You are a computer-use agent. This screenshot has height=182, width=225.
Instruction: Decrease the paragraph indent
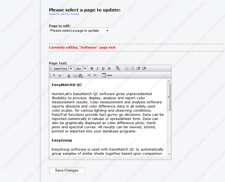coord(138,69)
